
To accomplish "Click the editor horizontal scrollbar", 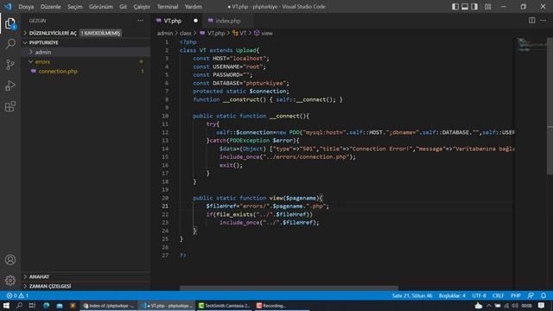I will click(289, 288).
